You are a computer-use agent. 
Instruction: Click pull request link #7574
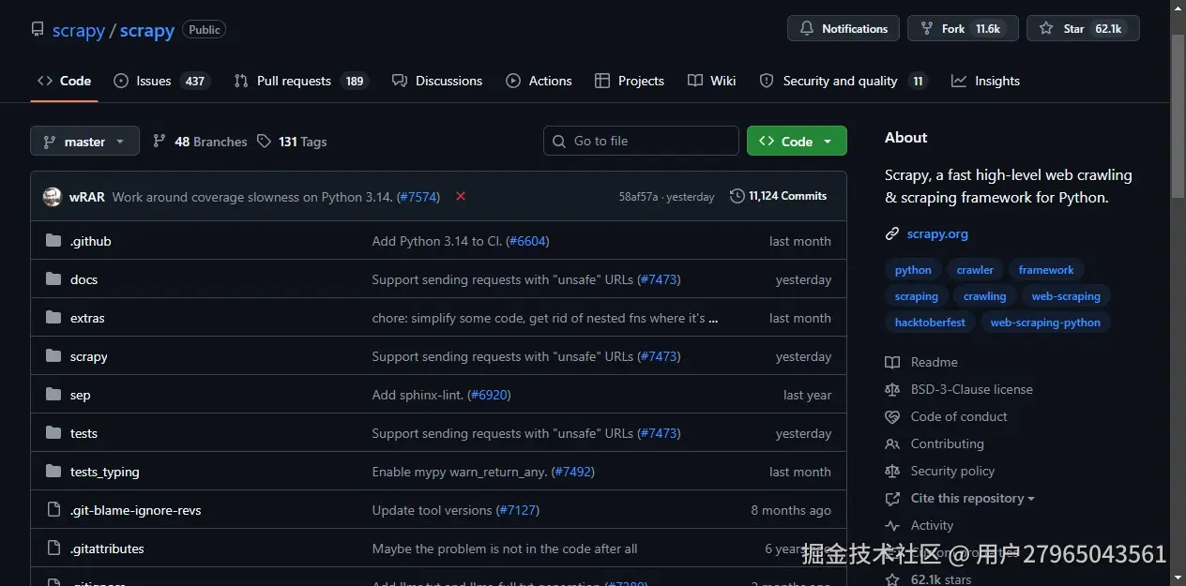pos(418,197)
